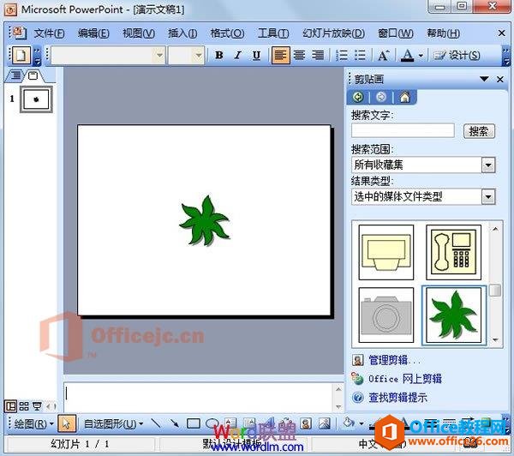Click the task pane Forward arrow icon
The image size is (514, 456).
(x=381, y=97)
